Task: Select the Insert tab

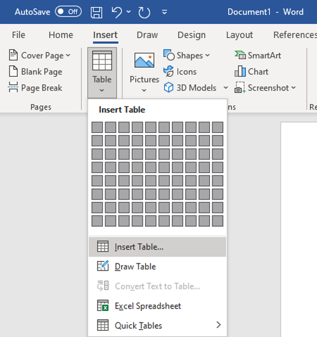Action: (x=105, y=35)
